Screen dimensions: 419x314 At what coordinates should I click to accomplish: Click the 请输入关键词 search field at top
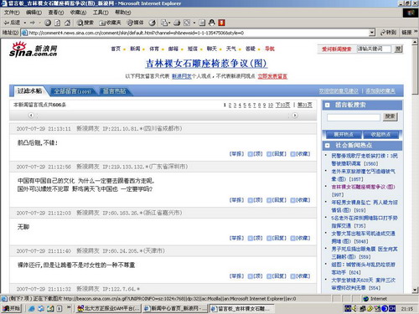click(374, 49)
